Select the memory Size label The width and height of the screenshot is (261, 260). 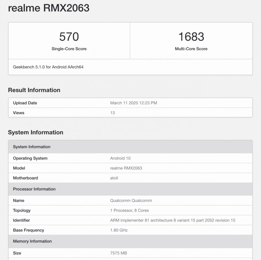point(17,253)
